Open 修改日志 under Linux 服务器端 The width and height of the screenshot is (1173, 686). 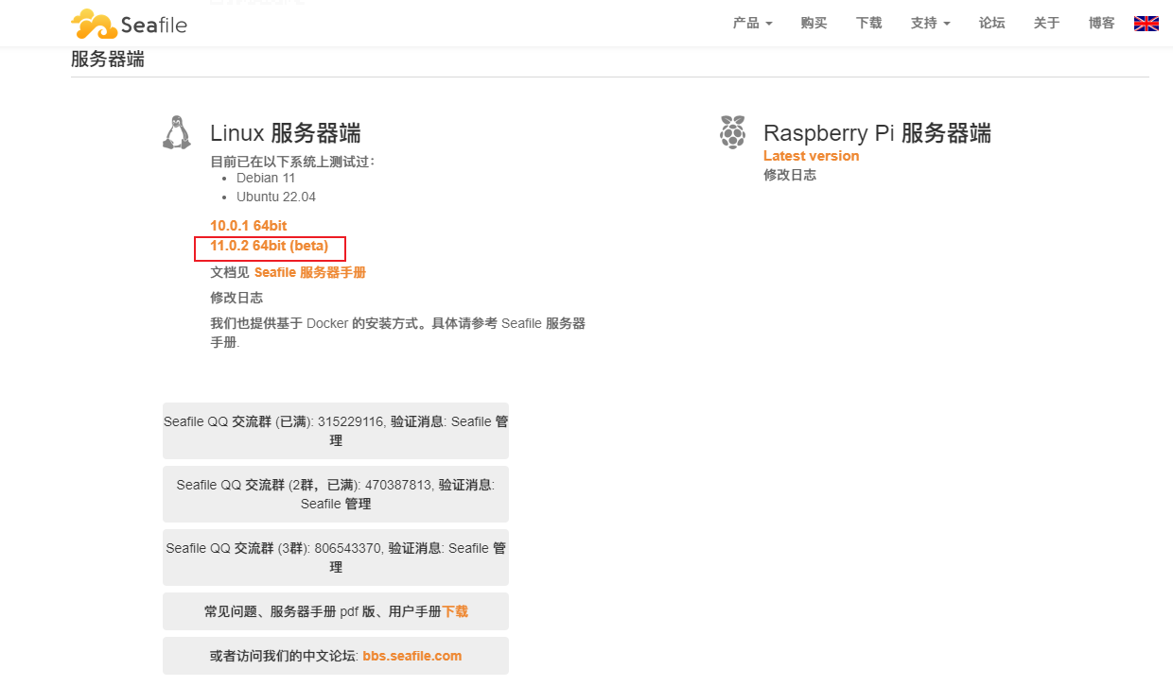pos(236,298)
